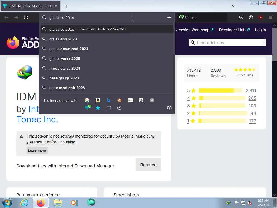Screen dimensions: 277x208
Task: Search open tabs using the tab icon
Action: tap(109, 108)
